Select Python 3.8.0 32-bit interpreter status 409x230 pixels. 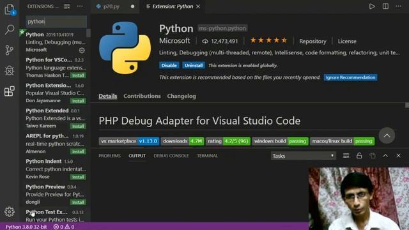(x=26, y=227)
